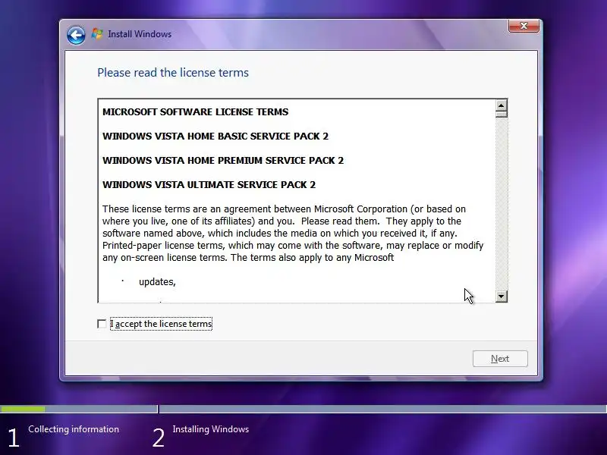The image size is (607, 455).
Task: Close the Install Windows dialog
Action: point(524,26)
